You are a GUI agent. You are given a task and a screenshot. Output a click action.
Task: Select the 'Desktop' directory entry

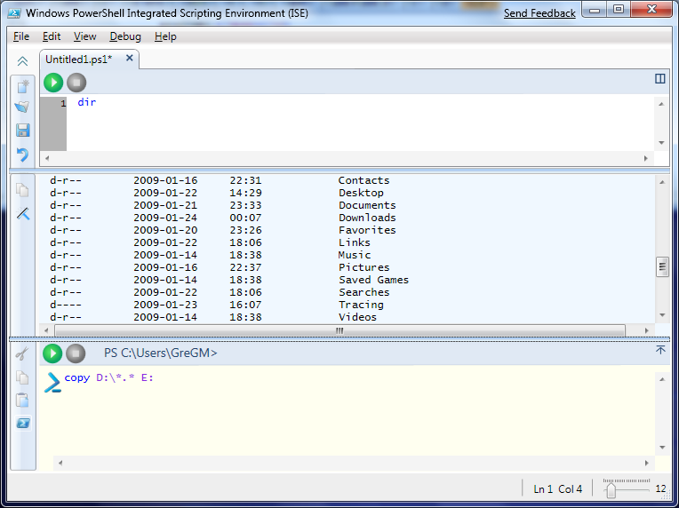point(361,193)
